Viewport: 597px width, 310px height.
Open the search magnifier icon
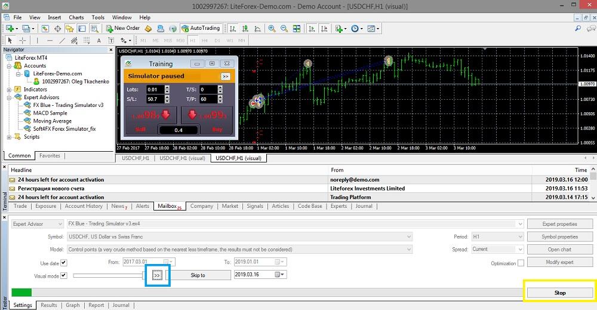coord(577,28)
